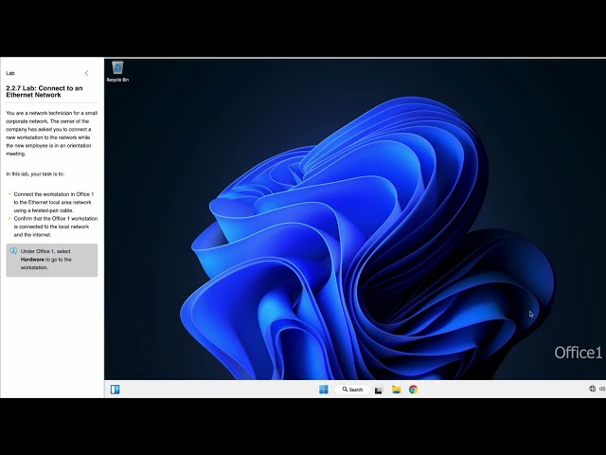Open the Windows Start menu
This screenshot has height=455, width=606.
(324, 390)
